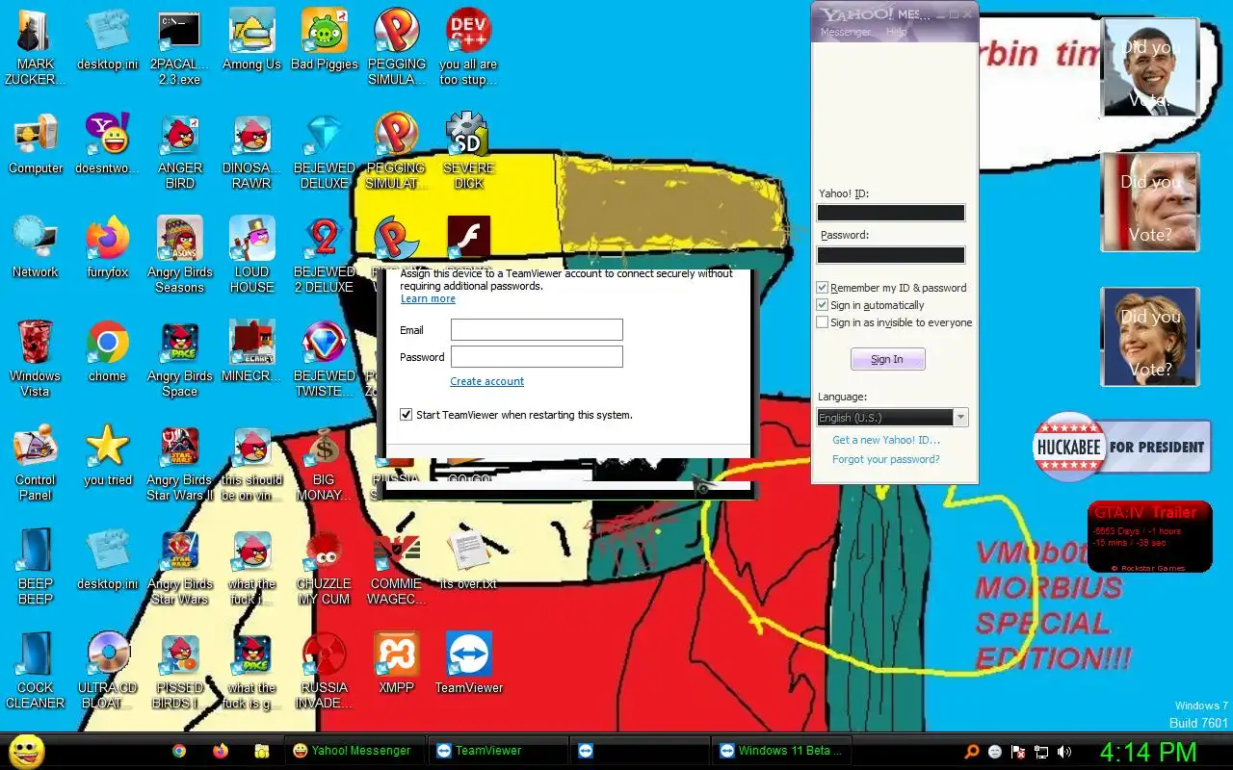This screenshot has height=770, width=1233.
Task: Open the furryfox Firefox shortcut
Action: point(108,248)
